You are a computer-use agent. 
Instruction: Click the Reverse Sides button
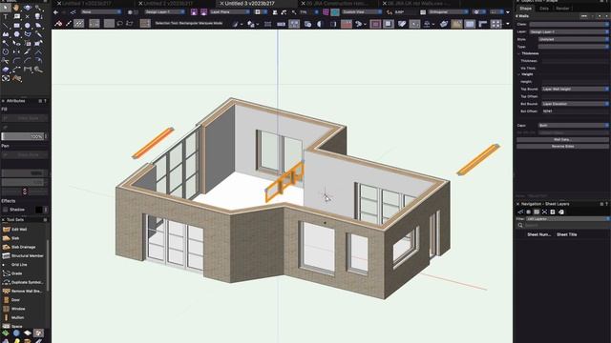click(x=562, y=146)
